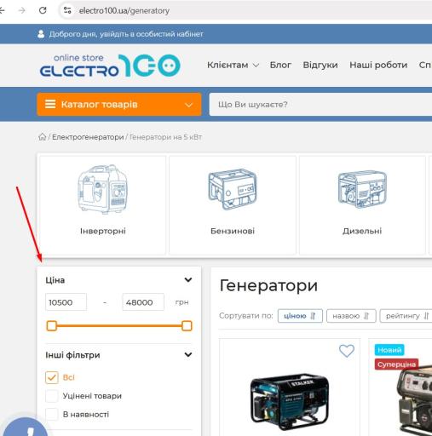Open the Інверторні category card
Screen dimensions: 432x436
click(x=102, y=205)
